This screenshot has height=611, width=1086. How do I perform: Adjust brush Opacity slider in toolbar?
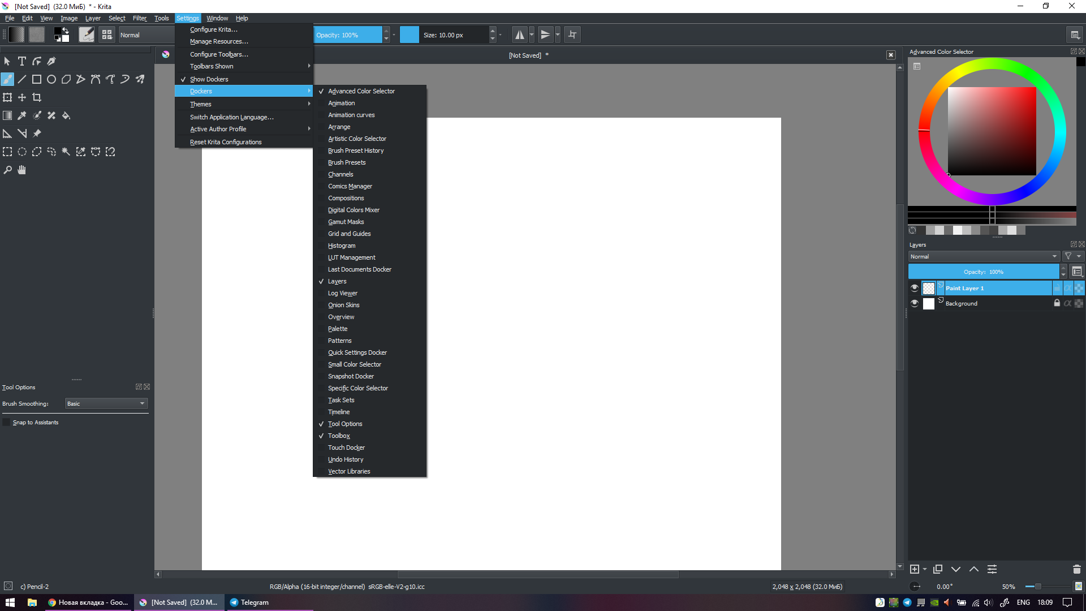(x=348, y=35)
